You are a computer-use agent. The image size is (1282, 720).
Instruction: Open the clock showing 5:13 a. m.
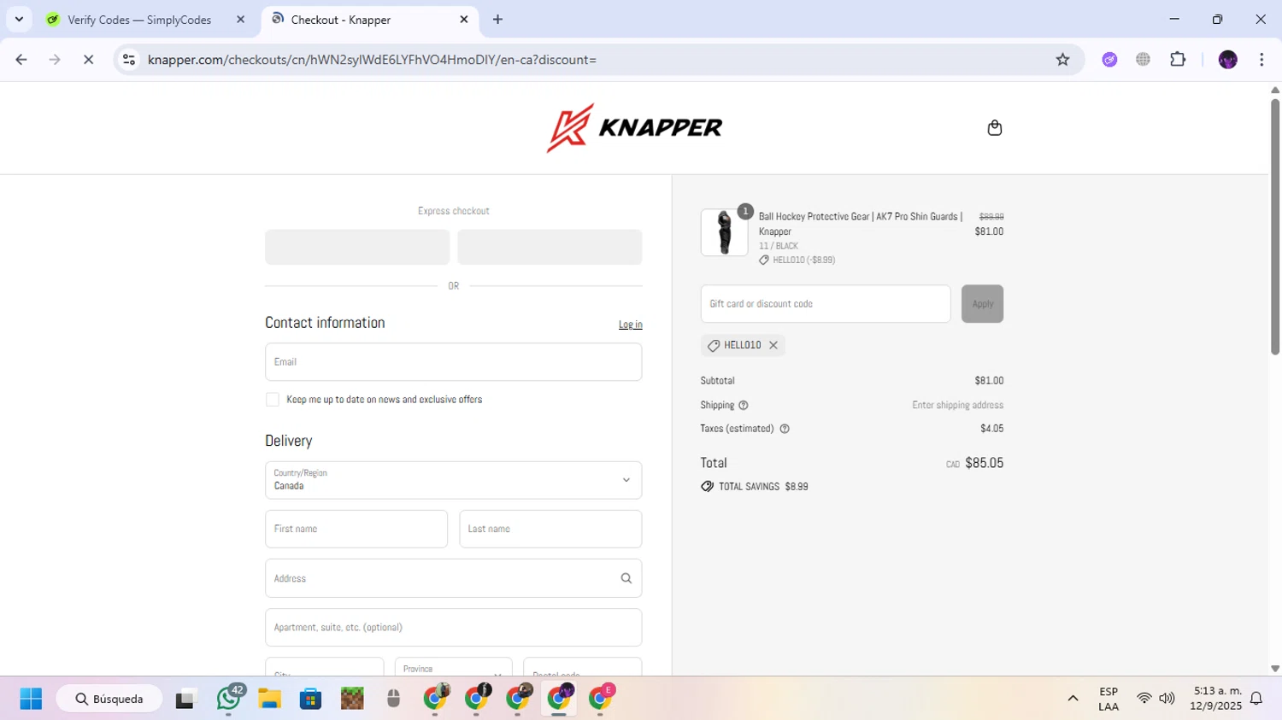click(1216, 699)
